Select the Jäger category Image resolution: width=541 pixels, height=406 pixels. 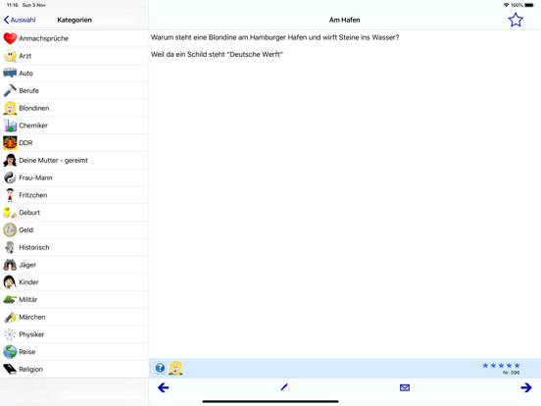pyautogui.click(x=74, y=265)
